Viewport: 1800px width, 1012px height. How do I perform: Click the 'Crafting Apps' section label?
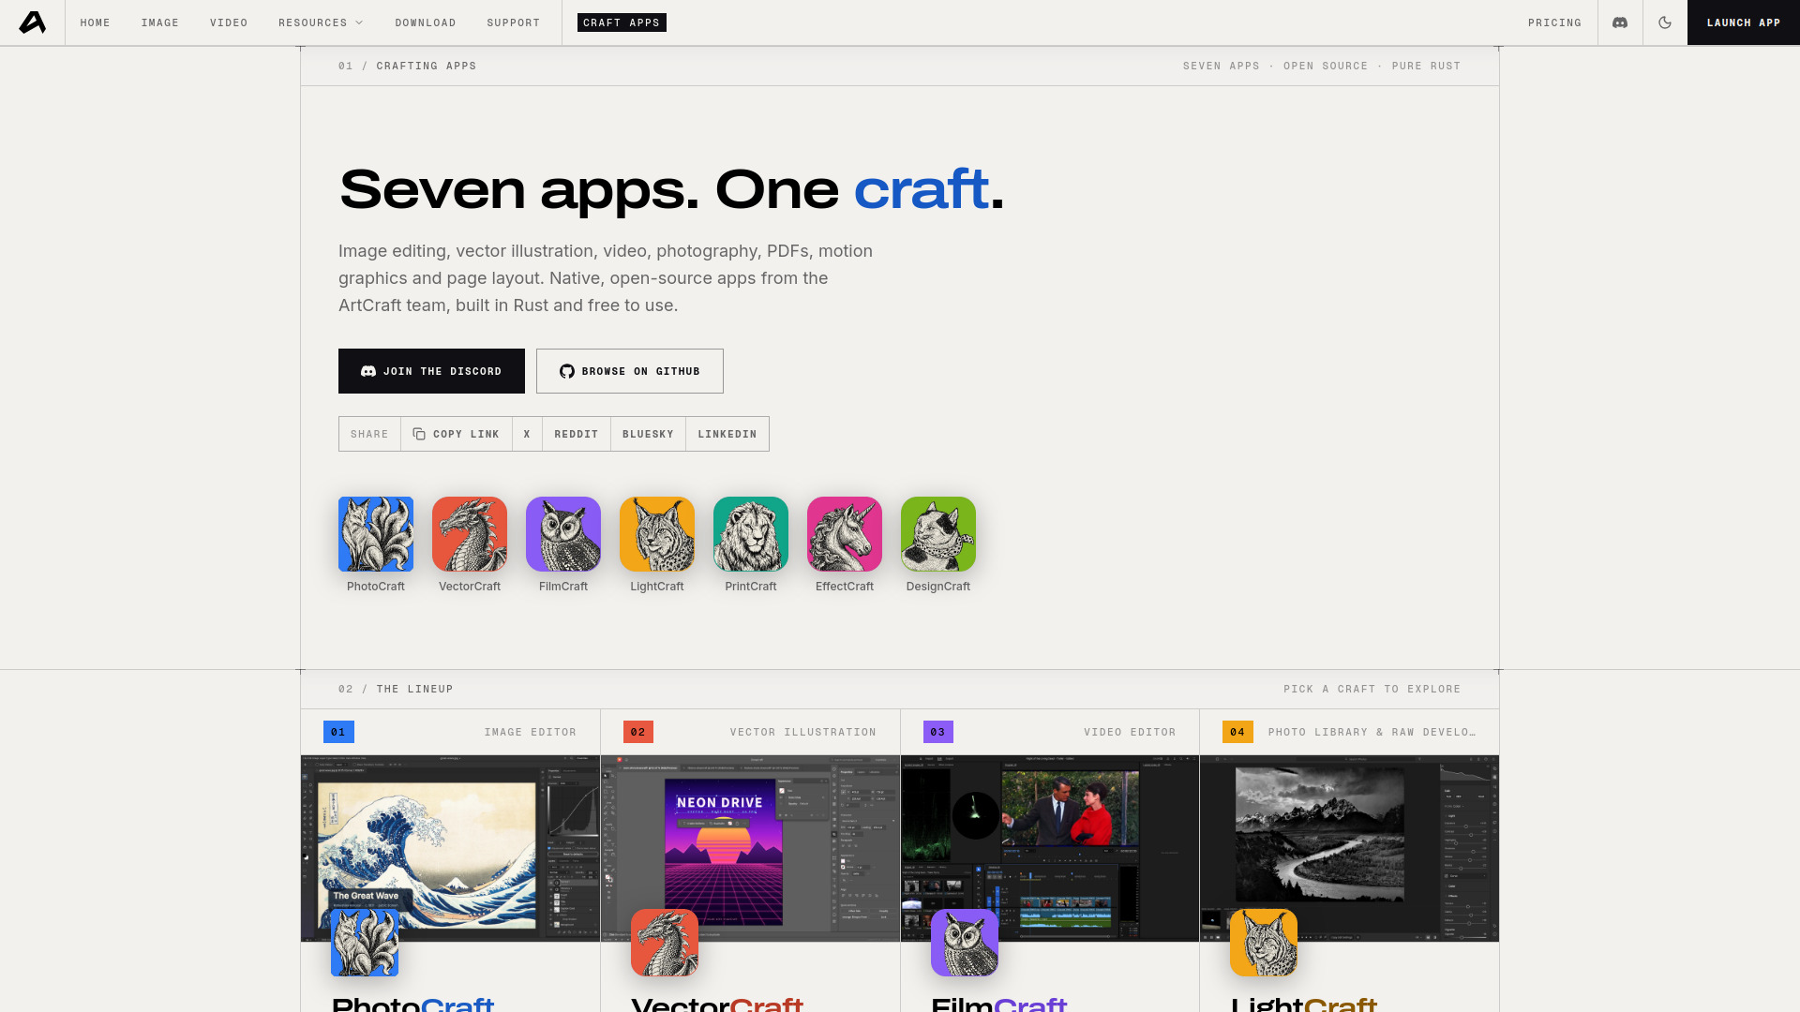coord(427,66)
